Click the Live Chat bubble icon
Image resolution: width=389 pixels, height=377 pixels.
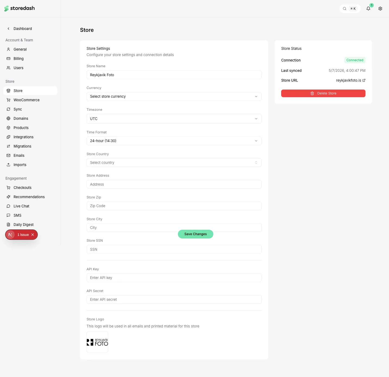[x=8, y=206]
